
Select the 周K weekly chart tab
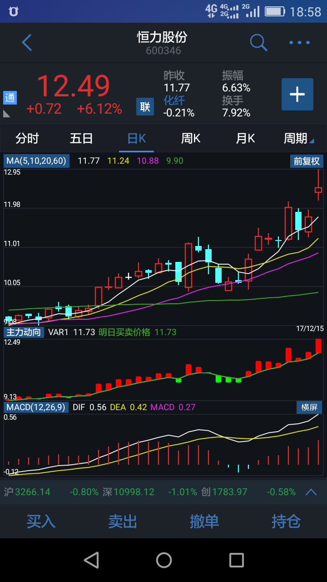tap(191, 138)
